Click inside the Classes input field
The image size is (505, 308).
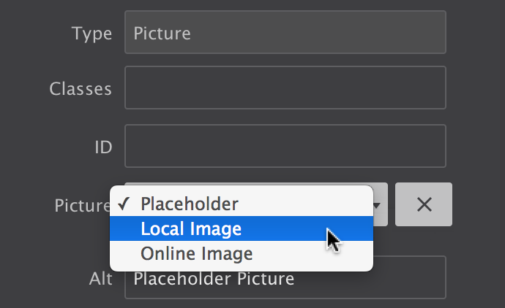point(285,88)
